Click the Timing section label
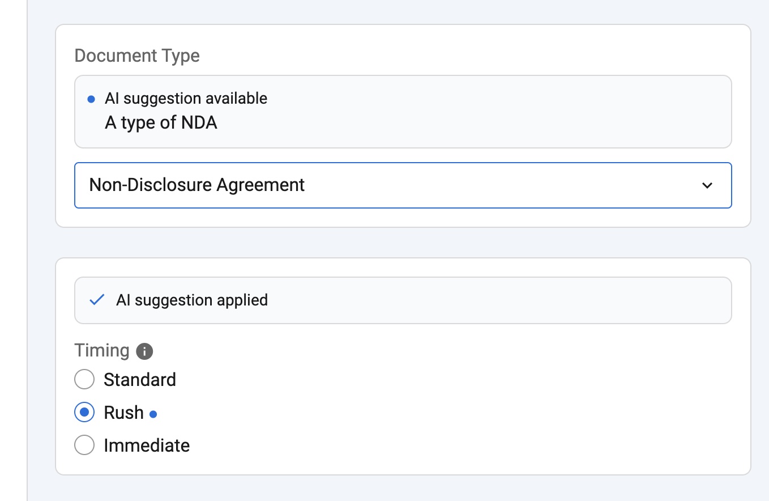The height and width of the screenshot is (501, 769). 102,350
